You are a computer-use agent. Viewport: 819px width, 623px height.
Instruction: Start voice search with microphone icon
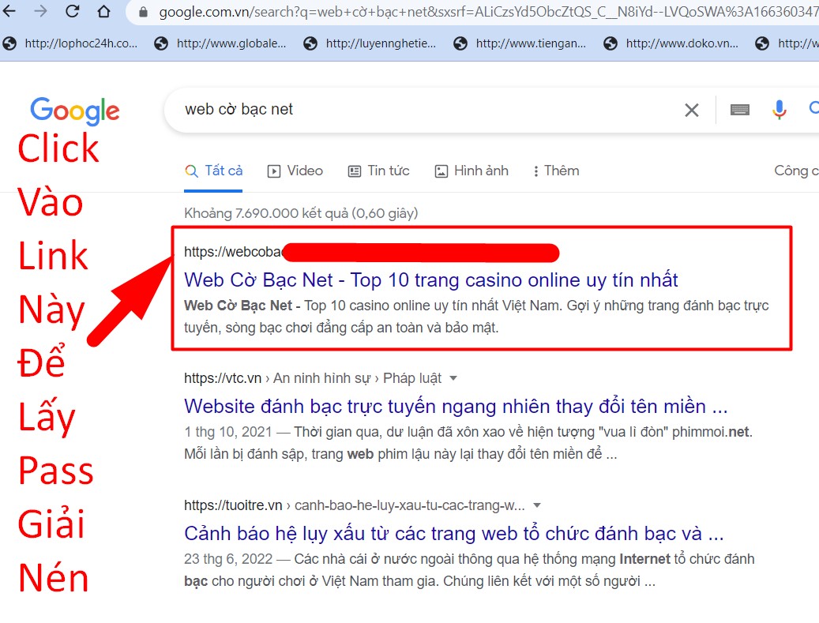(x=779, y=110)
